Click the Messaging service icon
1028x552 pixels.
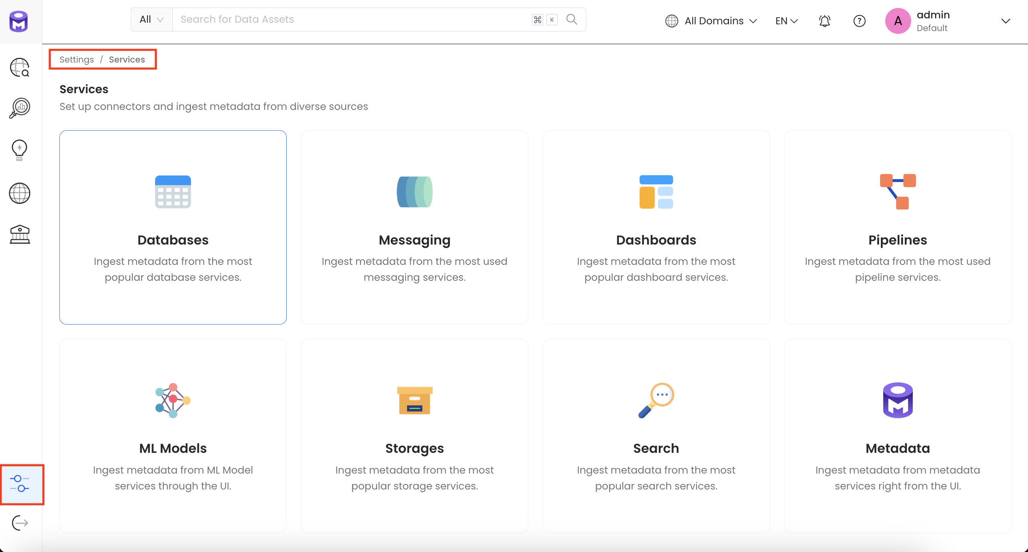click(414, 192)
